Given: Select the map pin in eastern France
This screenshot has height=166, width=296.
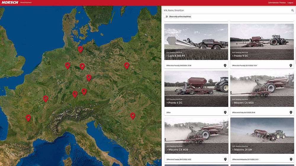Looking at the screenshot, I should (x=46, y=99).
